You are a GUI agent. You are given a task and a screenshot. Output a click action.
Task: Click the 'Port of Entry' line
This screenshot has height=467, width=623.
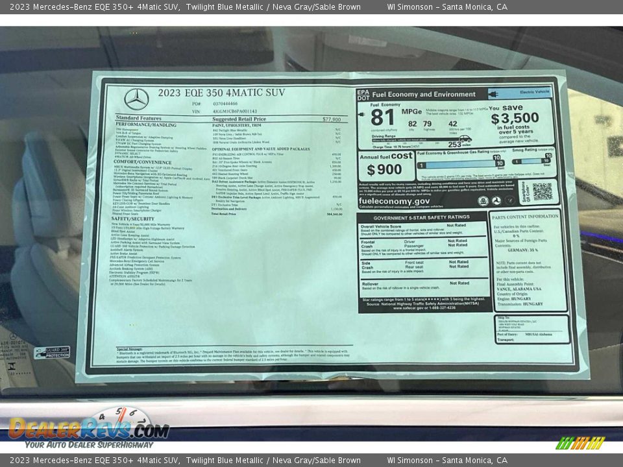[524, 335]
